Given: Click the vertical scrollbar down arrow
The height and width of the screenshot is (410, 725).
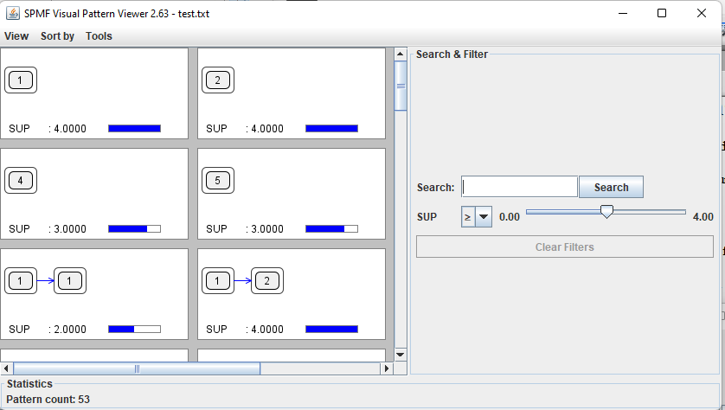Looking at the screenshot, I should point(400,354).
